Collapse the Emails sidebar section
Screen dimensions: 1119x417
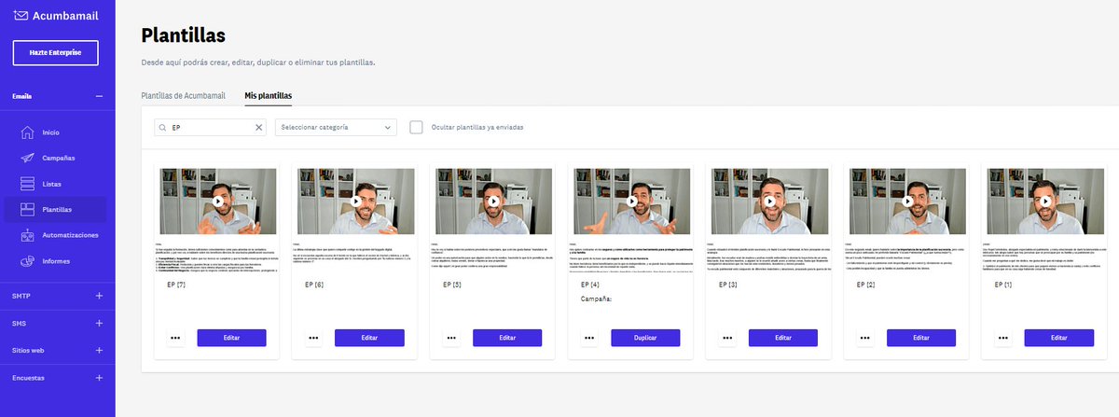point(99,96)
